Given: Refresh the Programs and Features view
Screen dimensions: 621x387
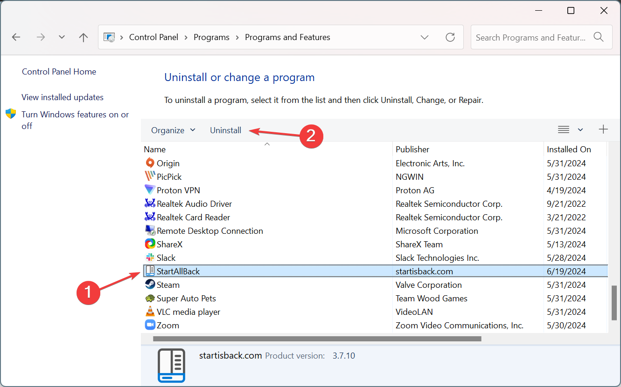Looking at the screenshot, I should tap(450, 37).
